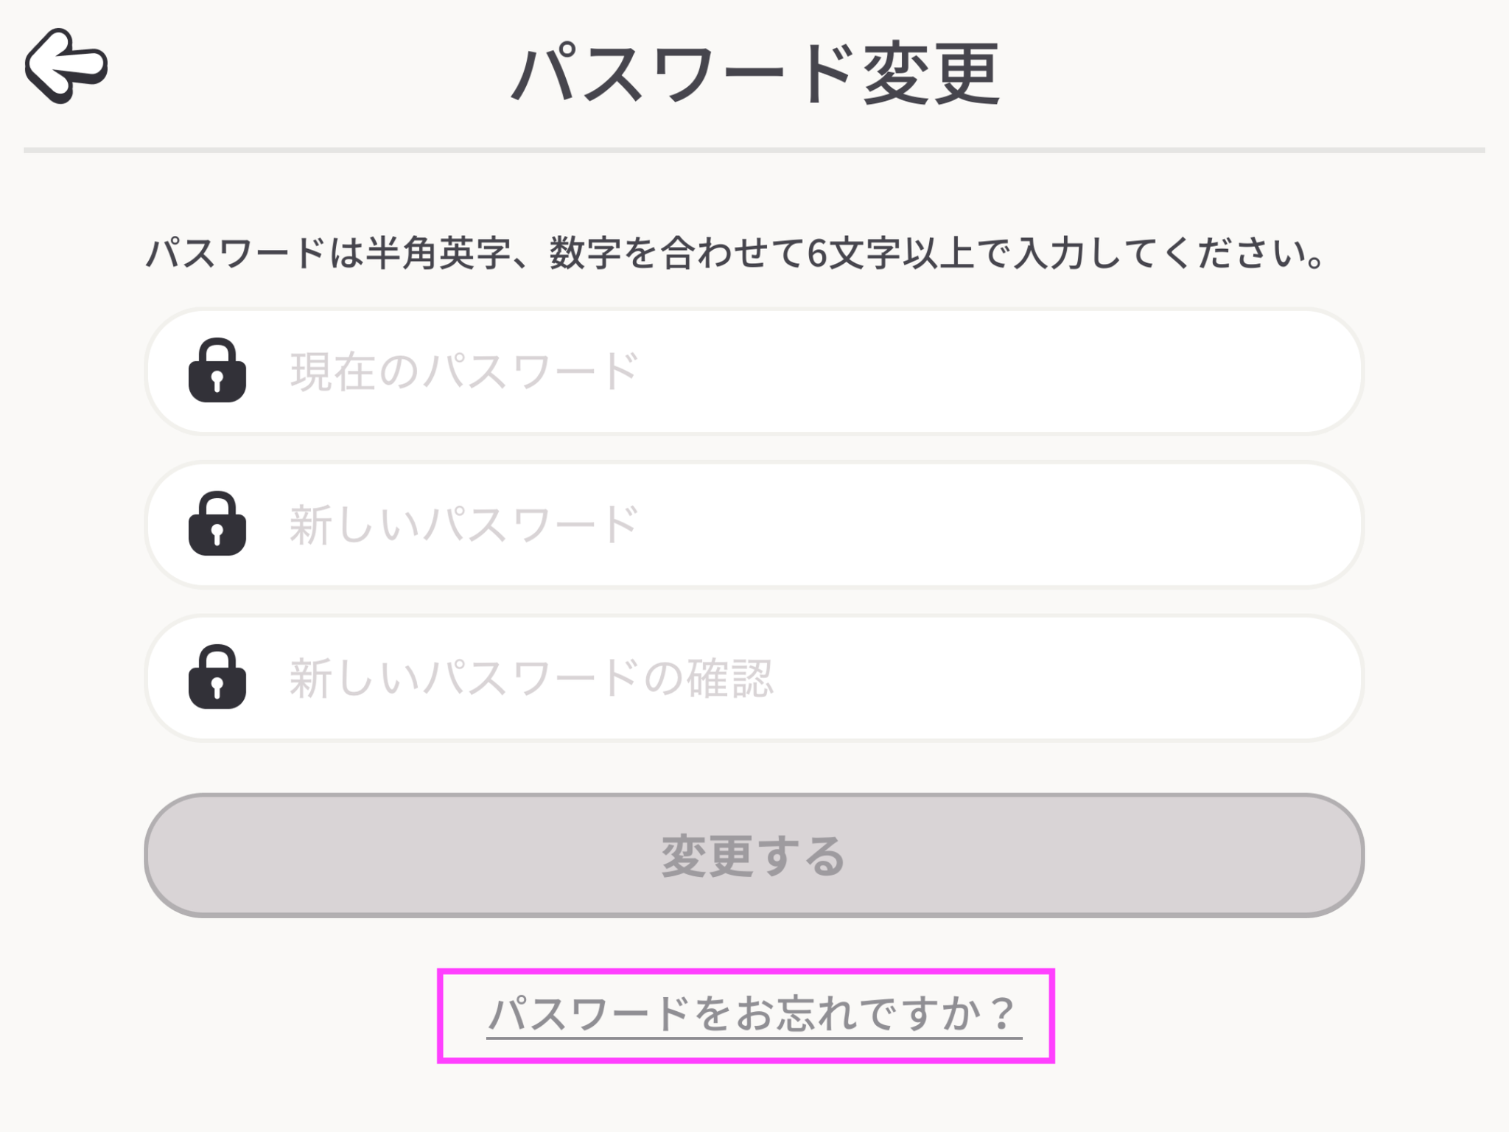This screenshot has width=1509, height=1132.
Task: Click the lock icon beside 新しいパスワードの確認
Action: coord(217,677)
